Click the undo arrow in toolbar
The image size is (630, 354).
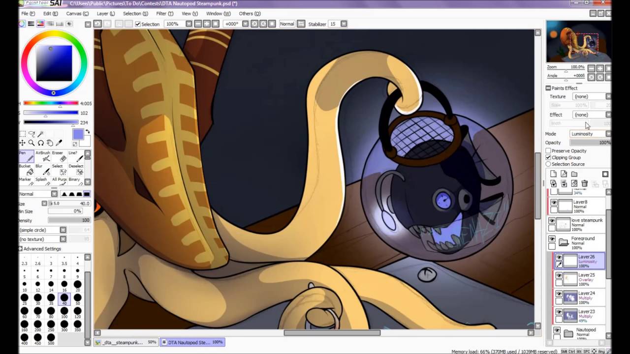(97, 24)
